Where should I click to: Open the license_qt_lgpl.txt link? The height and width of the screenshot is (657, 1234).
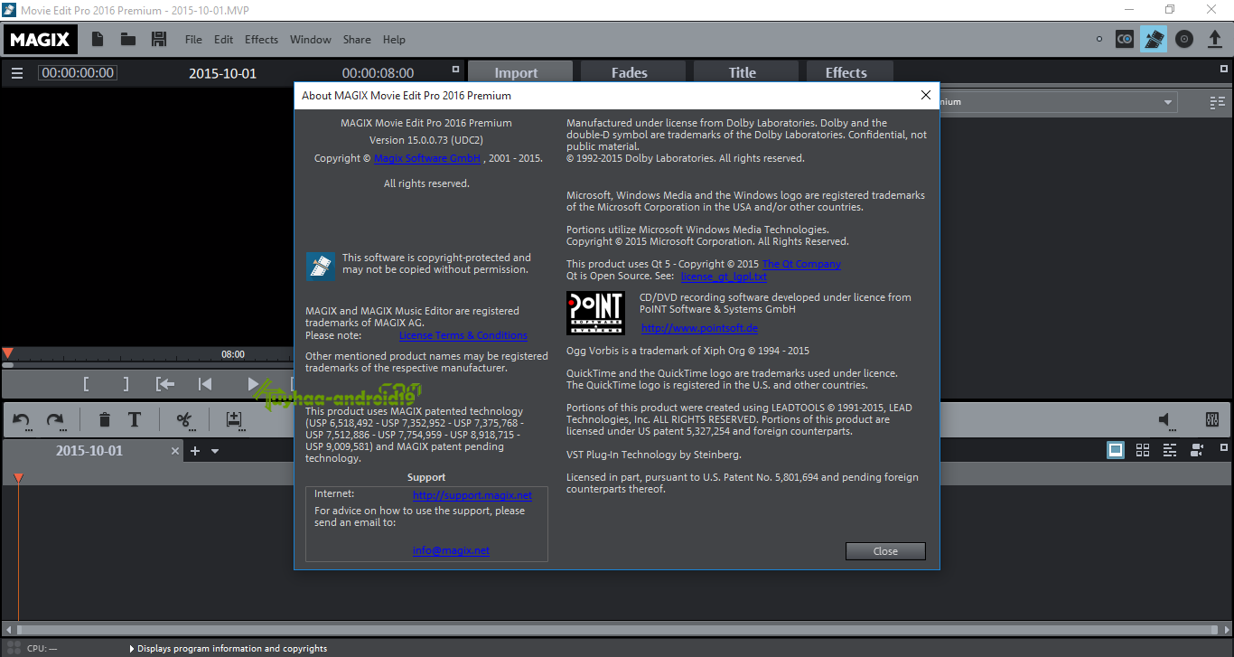724,277
